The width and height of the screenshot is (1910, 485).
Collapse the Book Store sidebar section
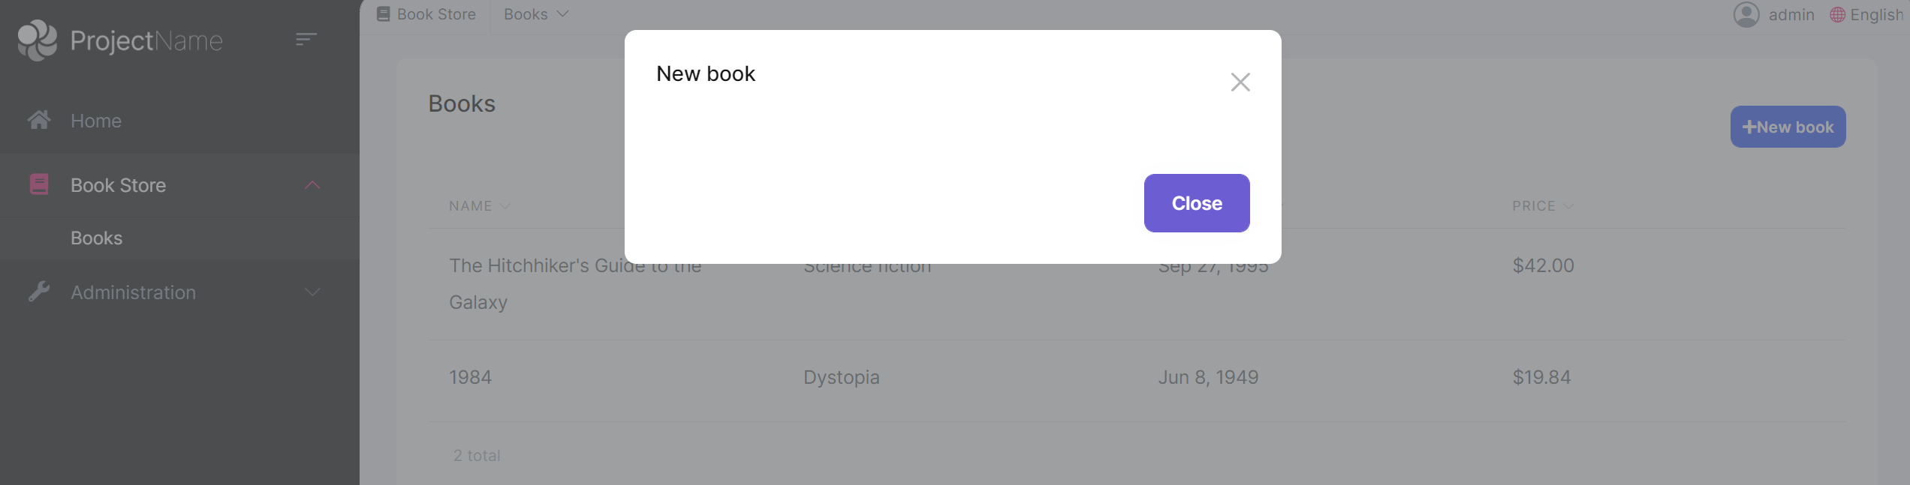[x=313, y=184]
